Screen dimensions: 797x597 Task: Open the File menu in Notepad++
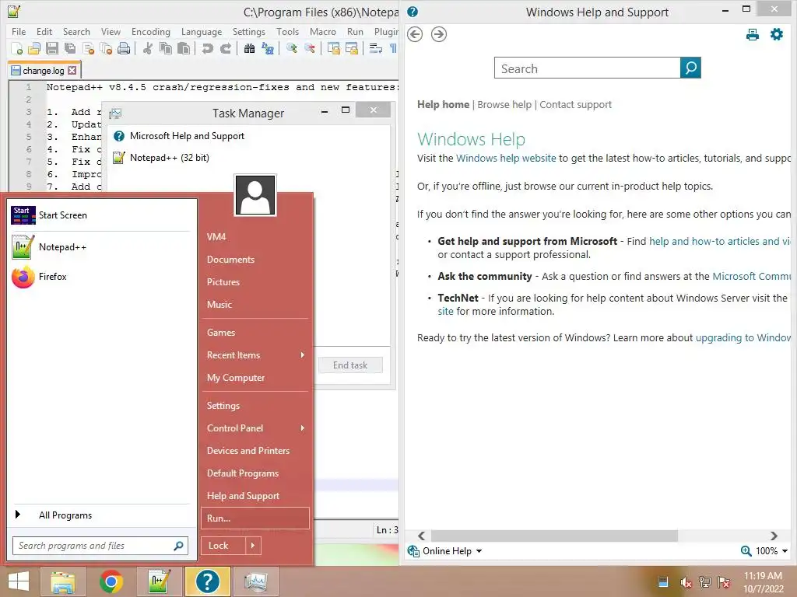coord(19,31)
